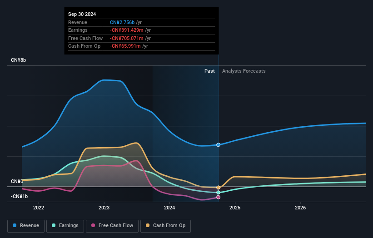Click the Revenue label in tooltip
Screen dimensions: 373x238
[x=78, y=22]
